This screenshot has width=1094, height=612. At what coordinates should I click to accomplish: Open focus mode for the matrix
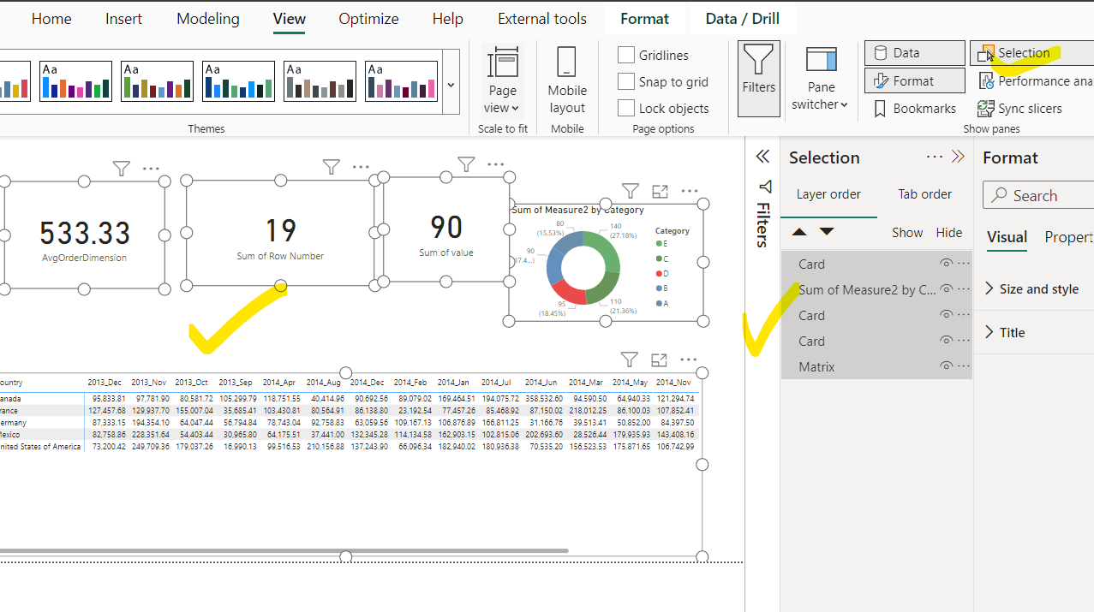point(659,359)
